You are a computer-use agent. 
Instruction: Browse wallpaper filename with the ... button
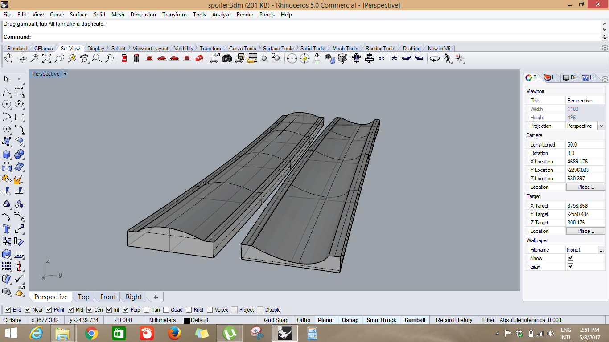coord(602,250)
